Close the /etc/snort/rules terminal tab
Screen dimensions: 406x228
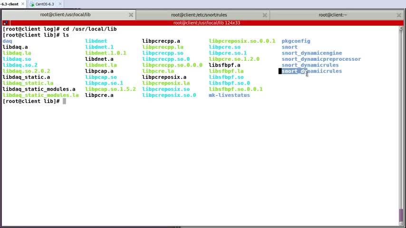[265, 15]
